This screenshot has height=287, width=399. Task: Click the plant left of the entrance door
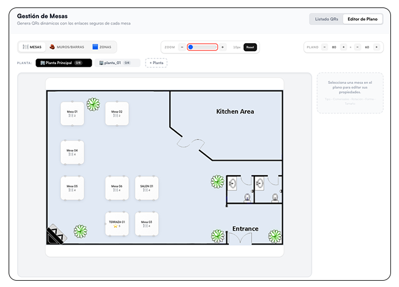tap(218, 236)
